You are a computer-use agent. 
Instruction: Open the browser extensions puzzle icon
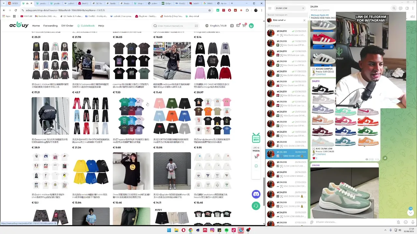247,10
